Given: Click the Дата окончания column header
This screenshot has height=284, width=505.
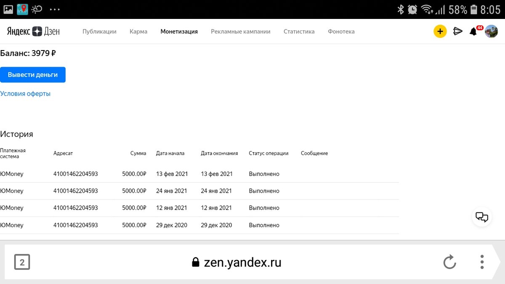Looking at the screenshot, I should (219, 154).
